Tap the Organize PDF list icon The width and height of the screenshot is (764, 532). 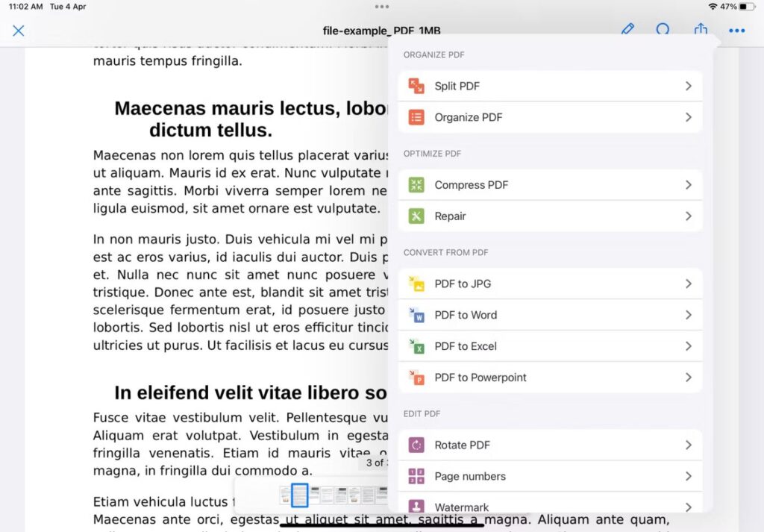coord(416,117)
